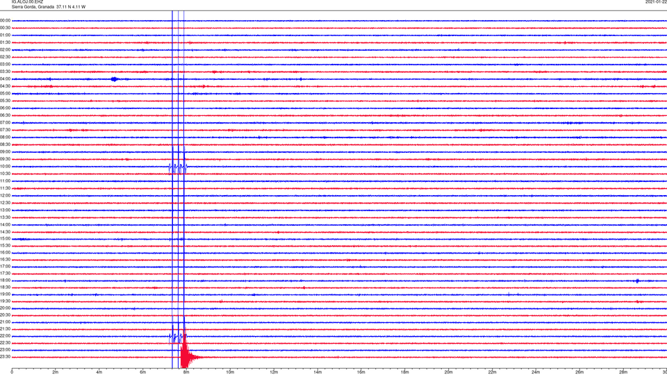Click the 28m tick label on the time axis
Screen dimensions: 667x375
coord(623,372)
